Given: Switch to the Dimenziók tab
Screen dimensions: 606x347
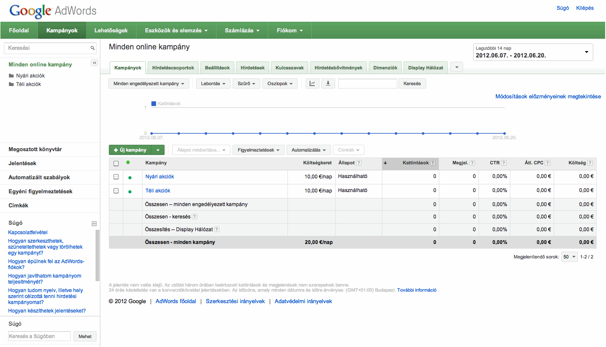Looking at the screenshot, I should [385, 68].
